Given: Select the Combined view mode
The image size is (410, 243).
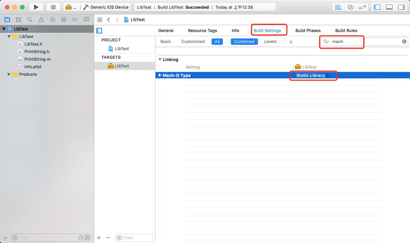Looking at the screenshot, I should (x=244, y=41).
